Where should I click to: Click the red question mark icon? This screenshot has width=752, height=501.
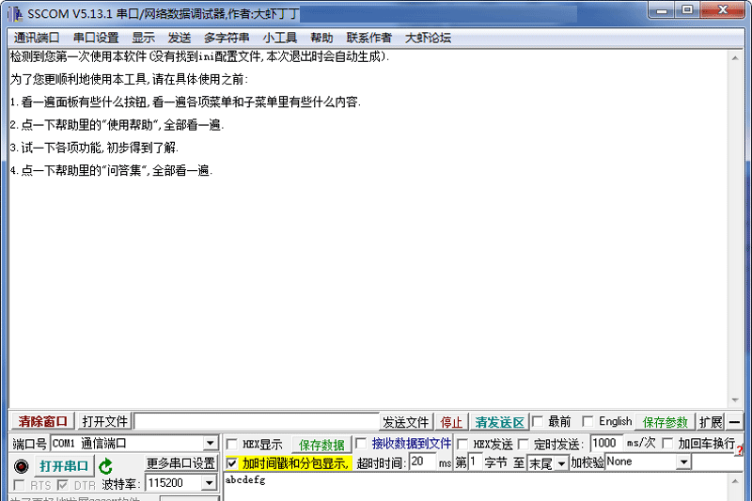point(740,450)
